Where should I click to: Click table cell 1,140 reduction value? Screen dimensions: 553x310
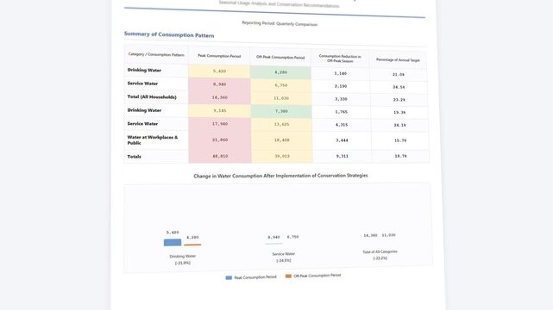pyautogui.click(x=340, y=73)
